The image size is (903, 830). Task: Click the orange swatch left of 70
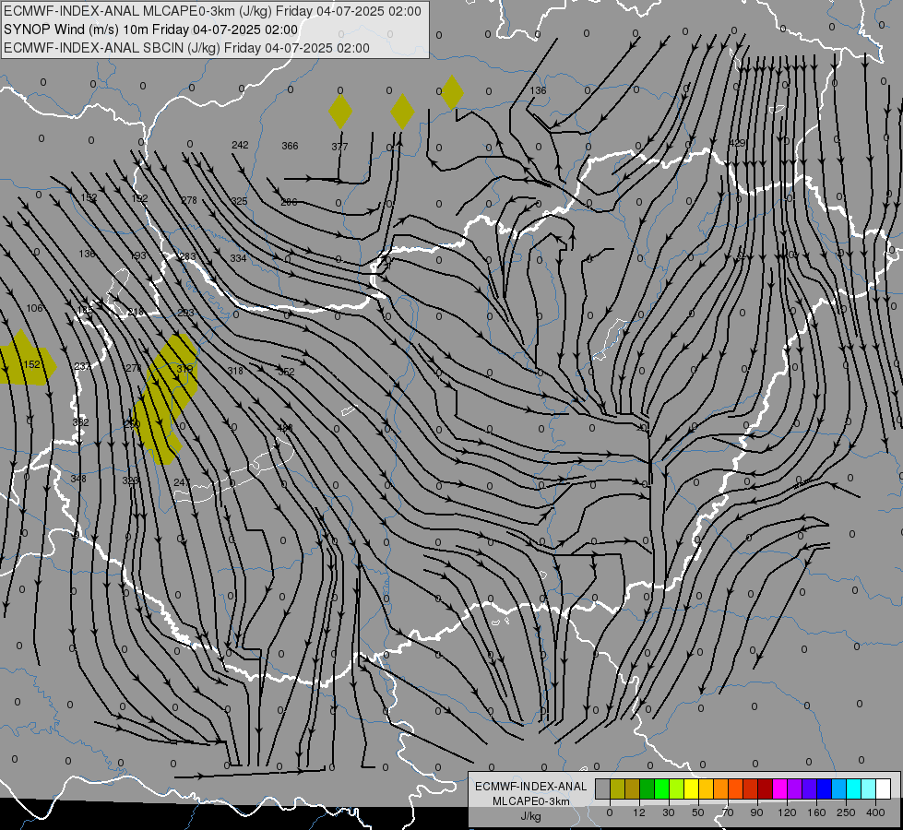[x=721, y=789]
